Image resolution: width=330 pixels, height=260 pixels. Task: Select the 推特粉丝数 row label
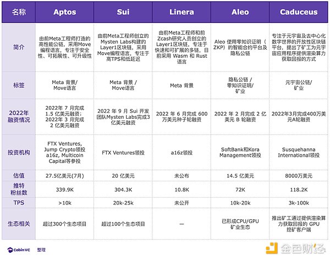(19, 189)
